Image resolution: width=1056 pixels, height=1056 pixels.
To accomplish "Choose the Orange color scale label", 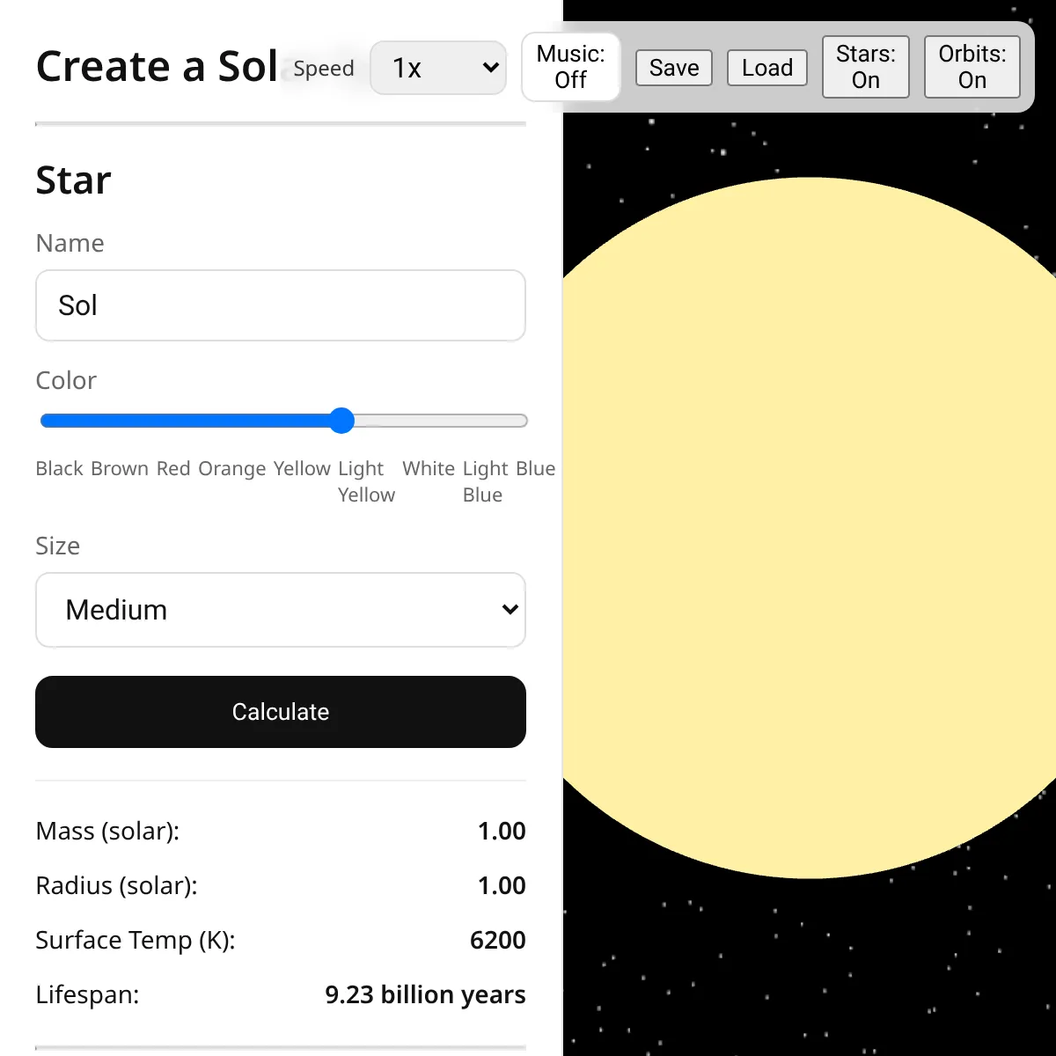I will pos(231,468).
